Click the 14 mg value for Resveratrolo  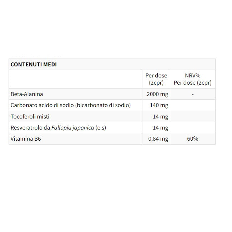coord(160,127)
